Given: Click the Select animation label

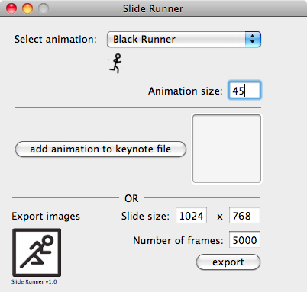Looking at the screenshot, I should (x=56, y=40).
